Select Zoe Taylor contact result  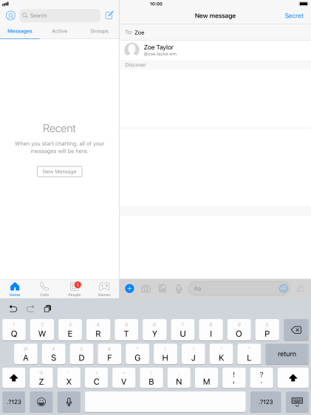tap(215, 50)
